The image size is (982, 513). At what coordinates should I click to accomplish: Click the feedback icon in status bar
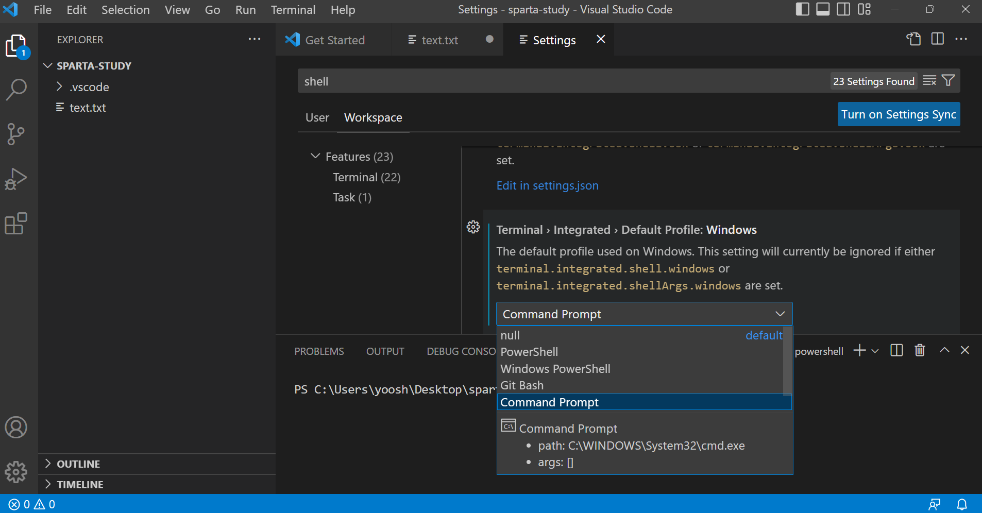[935, 504]
